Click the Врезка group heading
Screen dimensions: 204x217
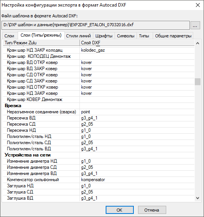click(x=99, y=106)
